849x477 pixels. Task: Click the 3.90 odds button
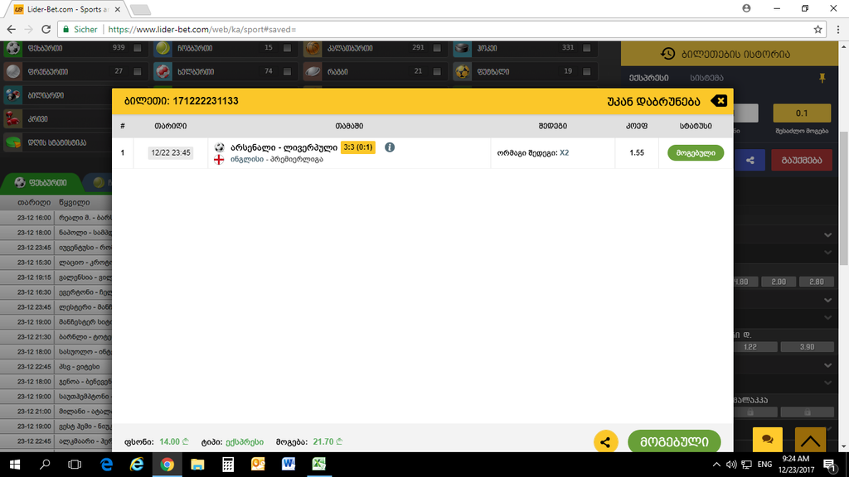pos(807,347)
